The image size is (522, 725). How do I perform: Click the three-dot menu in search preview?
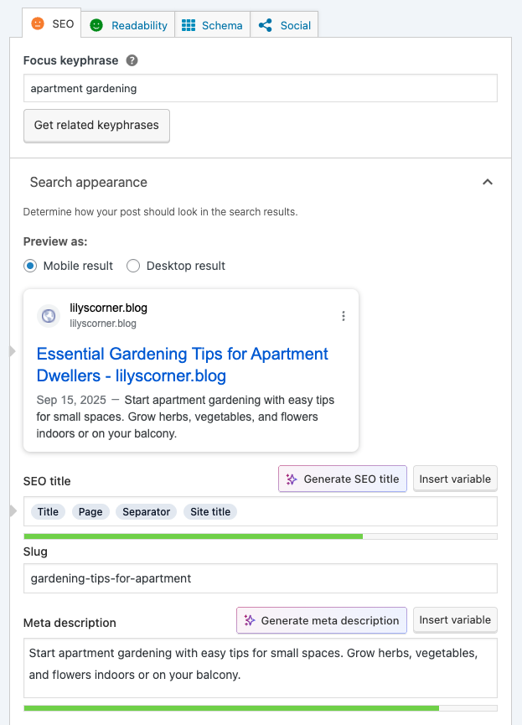[343, 316]
